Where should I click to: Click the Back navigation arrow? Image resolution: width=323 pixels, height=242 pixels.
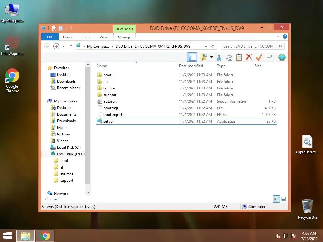pyautogui.click(x=47, y=46)
